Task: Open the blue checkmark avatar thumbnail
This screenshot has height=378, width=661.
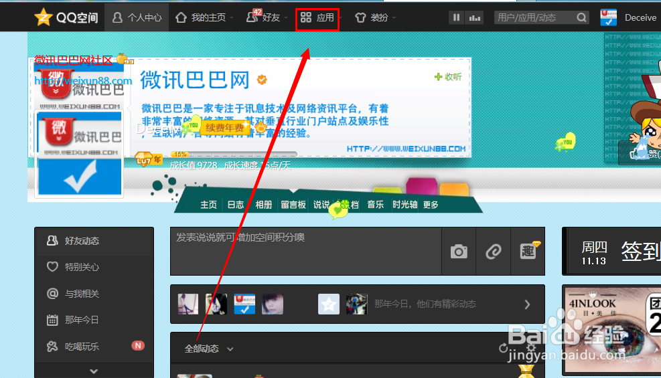Action: (244, 304)
